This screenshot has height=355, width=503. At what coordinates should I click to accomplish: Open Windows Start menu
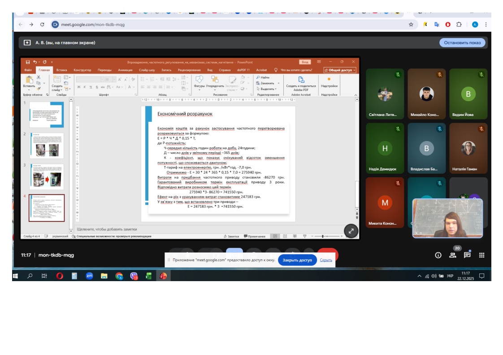coord(15,276)
